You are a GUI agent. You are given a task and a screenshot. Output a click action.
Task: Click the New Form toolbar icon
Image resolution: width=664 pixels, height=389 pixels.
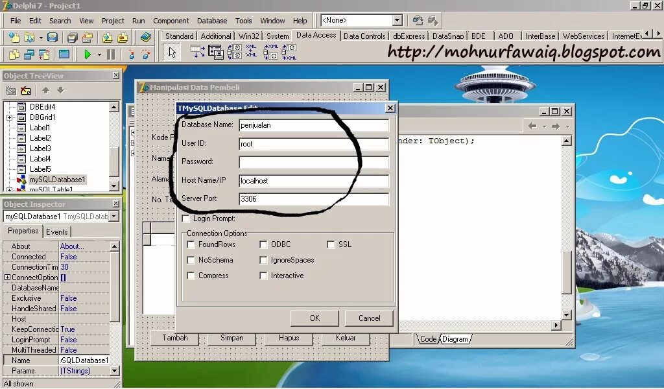tap(64, 54)
